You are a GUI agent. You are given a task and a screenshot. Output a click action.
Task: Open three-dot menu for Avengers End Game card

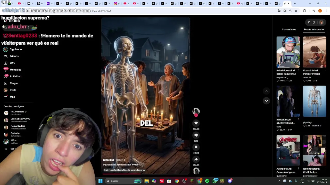point(298,169)
